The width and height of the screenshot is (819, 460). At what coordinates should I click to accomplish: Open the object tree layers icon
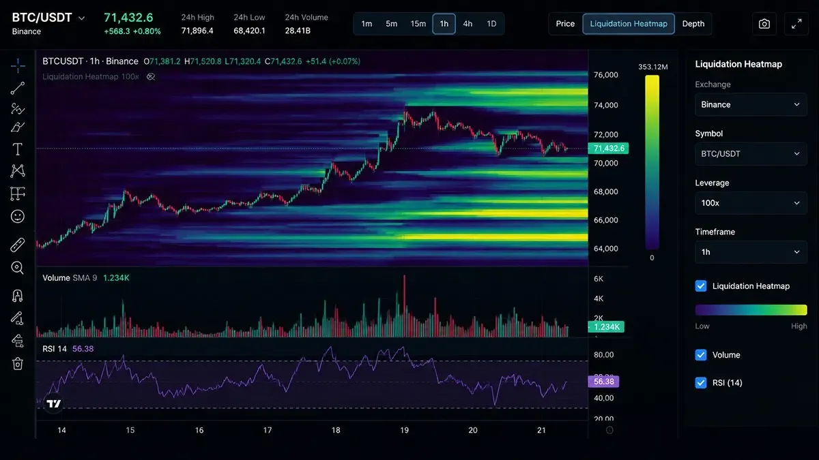point(18,341)
